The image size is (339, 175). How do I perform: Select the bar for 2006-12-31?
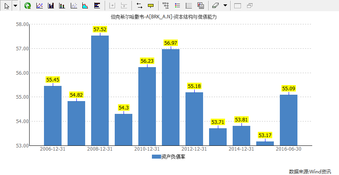click(53, 115)
